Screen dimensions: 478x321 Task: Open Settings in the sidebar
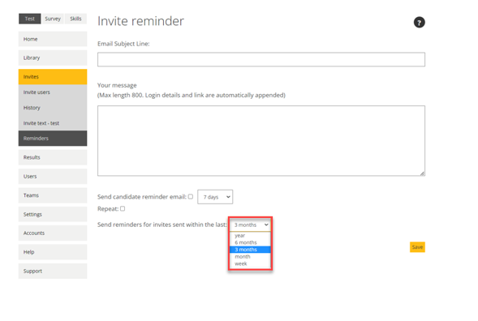[x=53, y=215]
